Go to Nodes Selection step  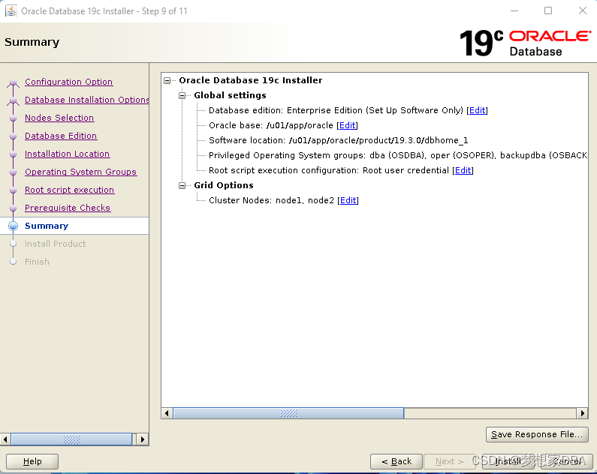click(59, 118)
